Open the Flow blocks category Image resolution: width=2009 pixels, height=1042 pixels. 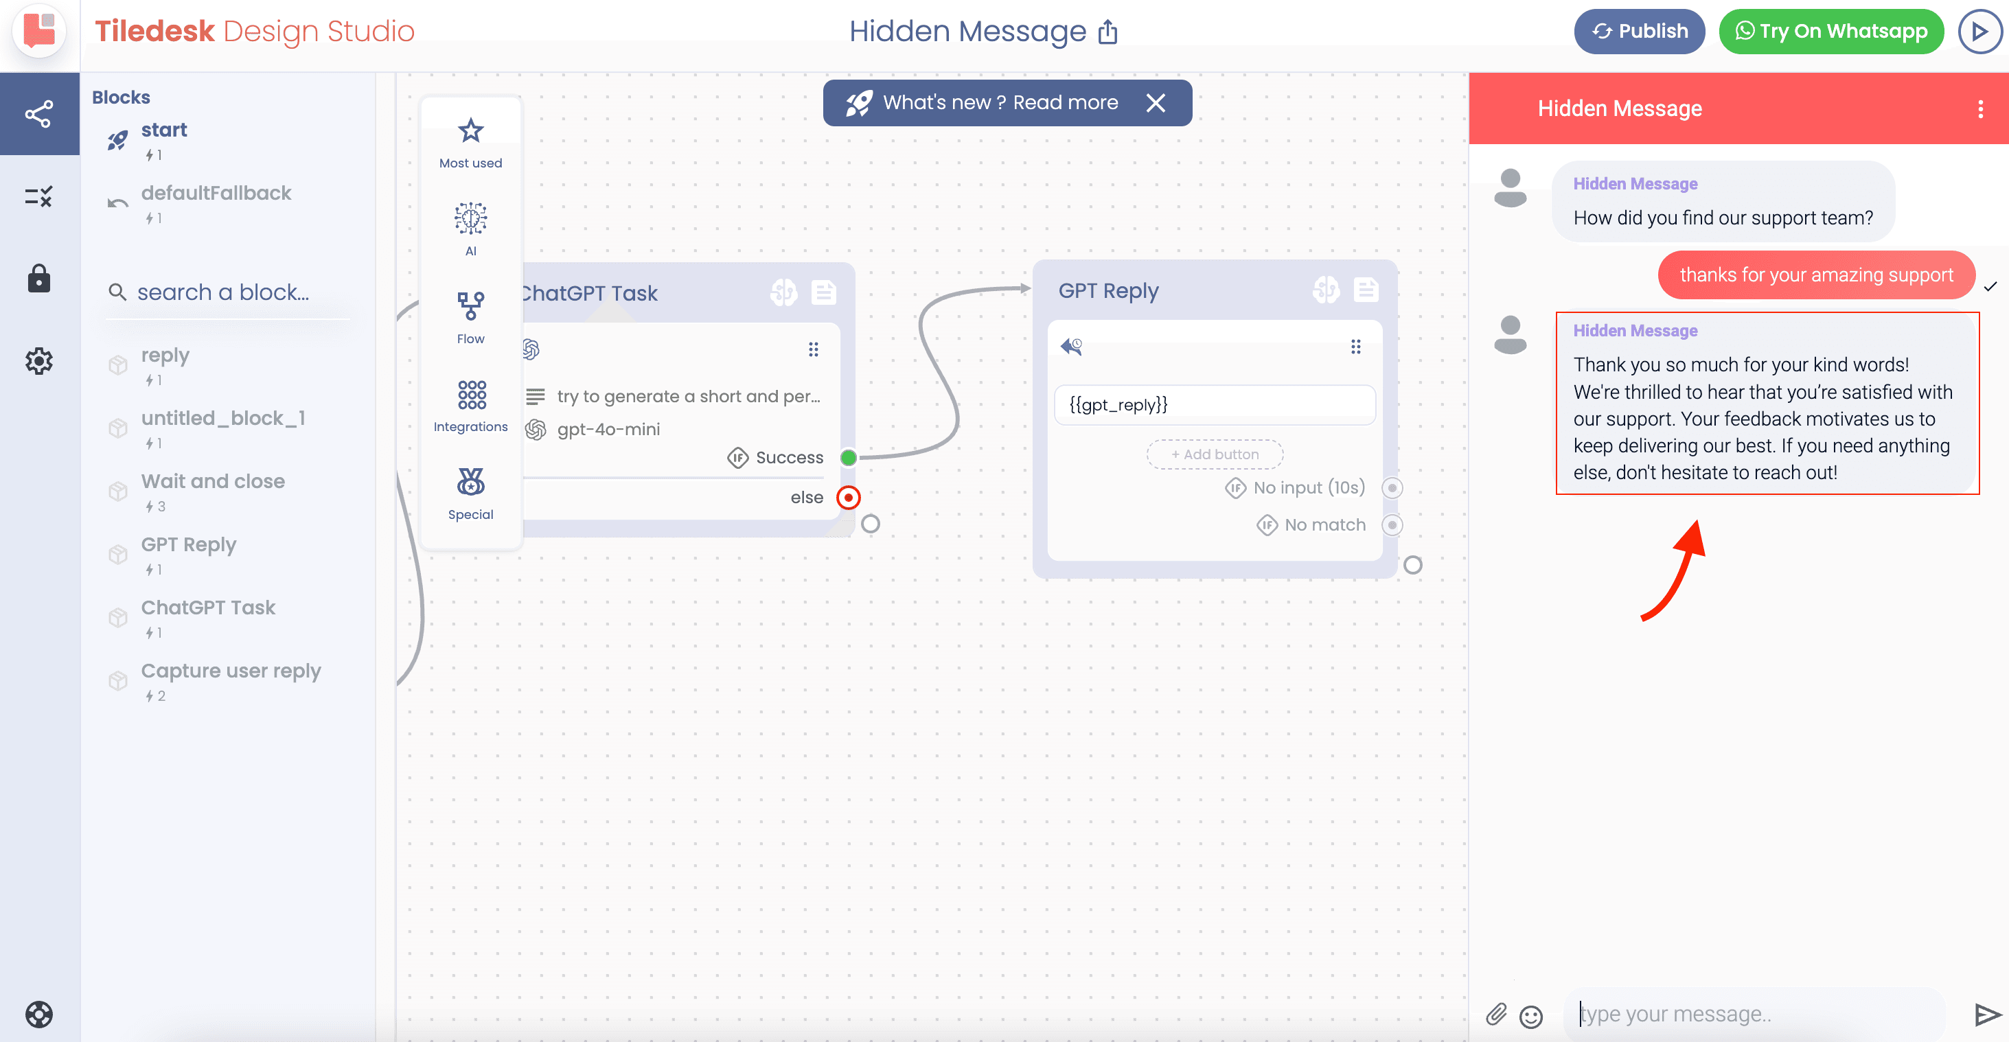tap(470, 317)
